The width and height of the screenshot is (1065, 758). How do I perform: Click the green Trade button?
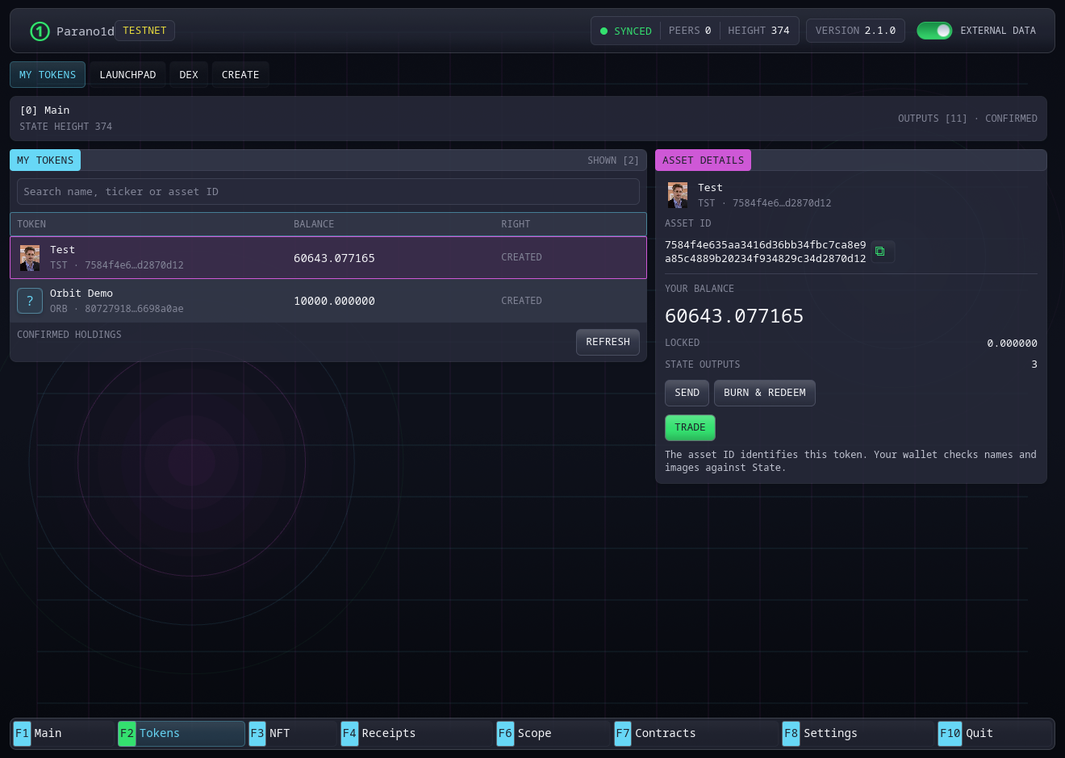690,427
